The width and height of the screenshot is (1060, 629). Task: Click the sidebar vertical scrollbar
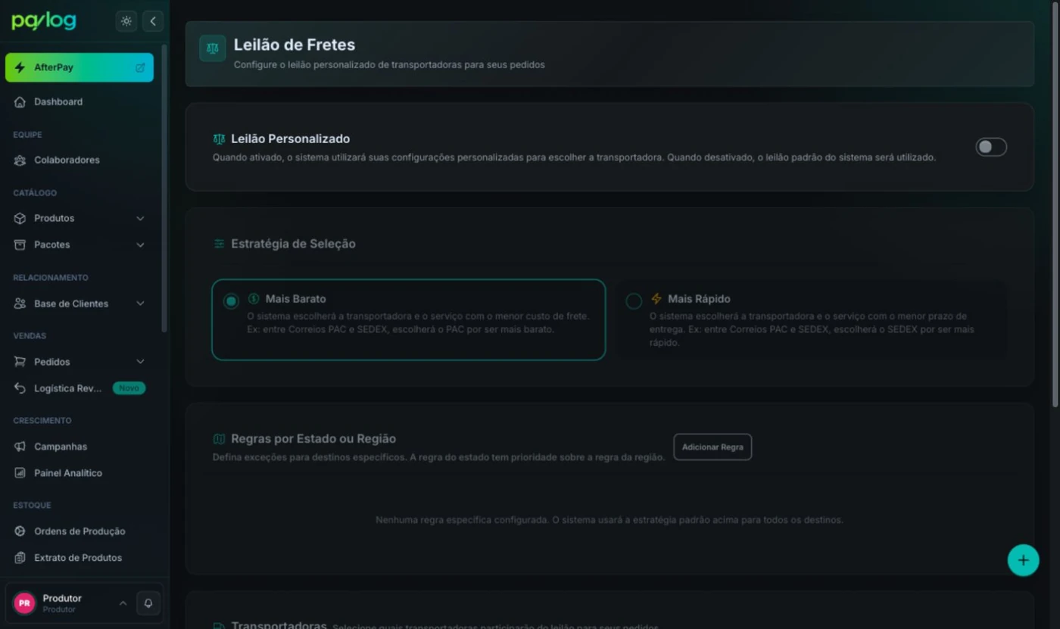pos(164,188)
